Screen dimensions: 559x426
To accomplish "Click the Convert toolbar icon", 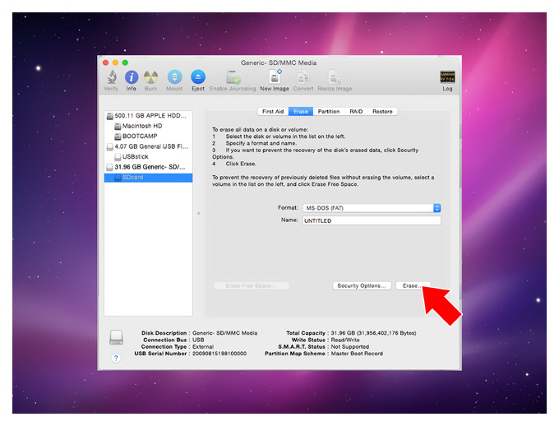I will 303,77.
